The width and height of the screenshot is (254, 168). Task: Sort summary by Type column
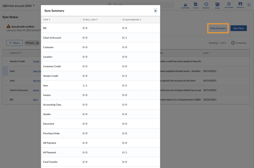point(46,20)
